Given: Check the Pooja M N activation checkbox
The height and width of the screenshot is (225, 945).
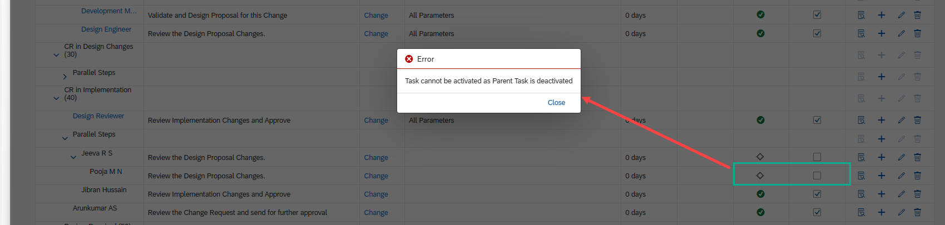Looking at the screenshot, I should (817, 176).
